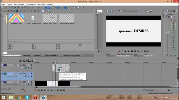Switch to Видеоспецэффекты tab
179x100 pixels.
[51, 55]
